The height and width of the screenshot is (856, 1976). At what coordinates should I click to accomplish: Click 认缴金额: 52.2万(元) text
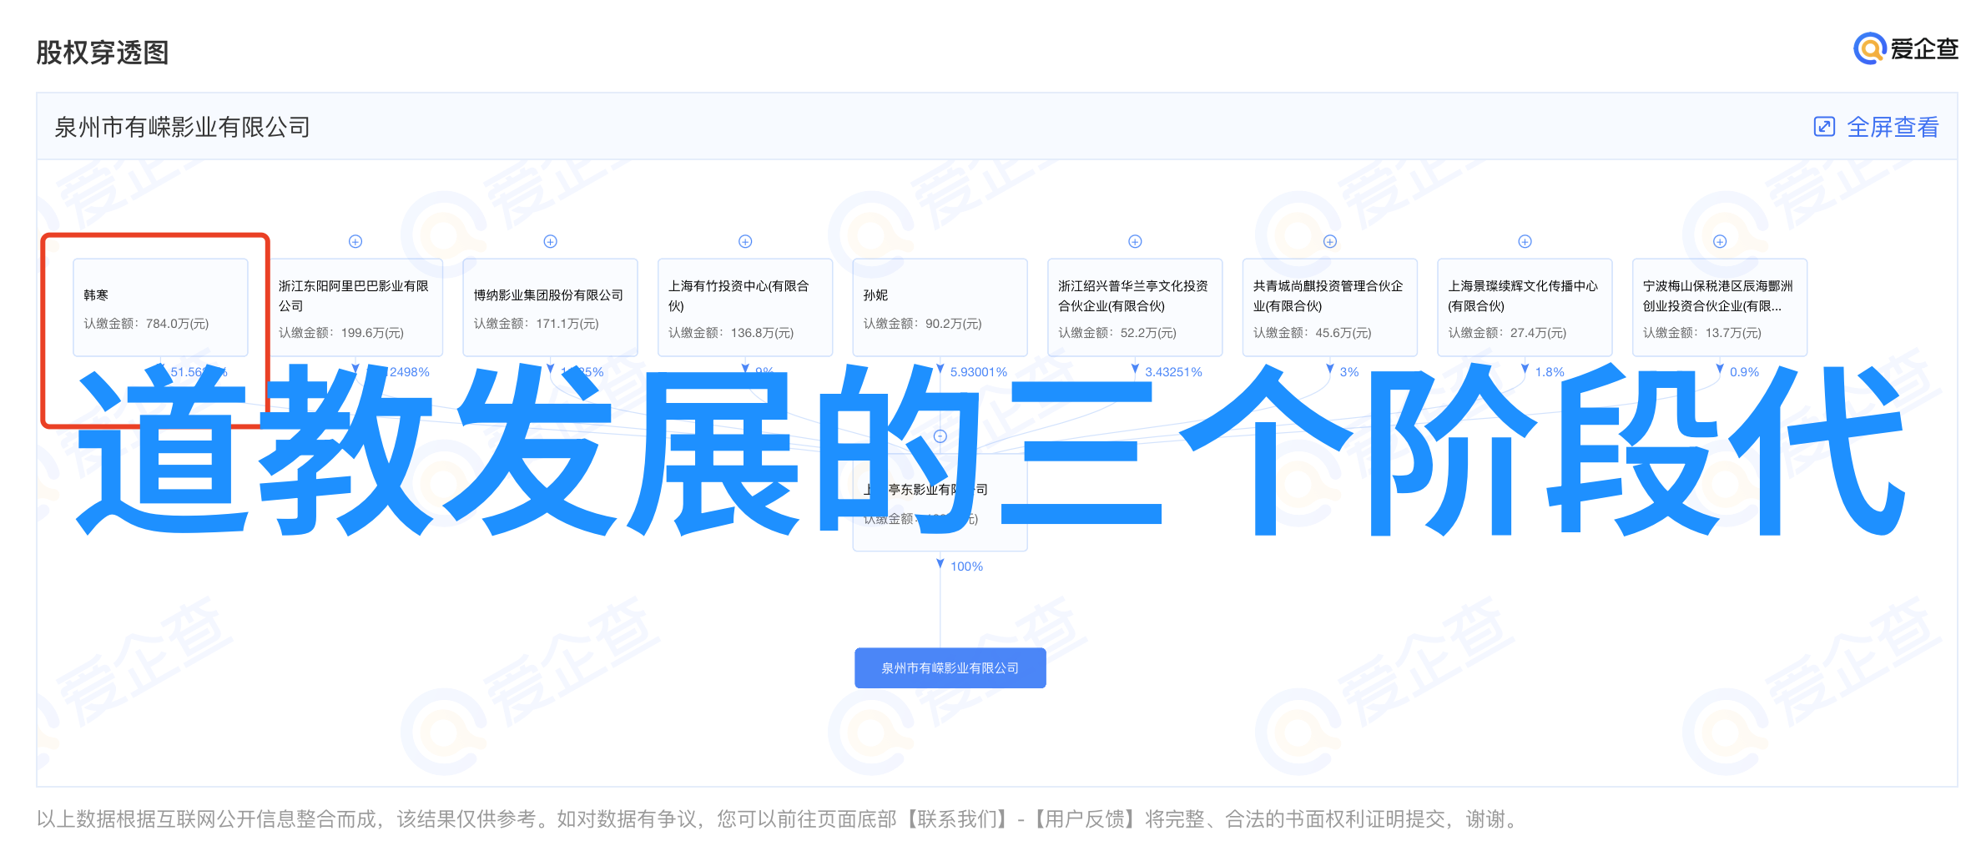(1117, 333)
